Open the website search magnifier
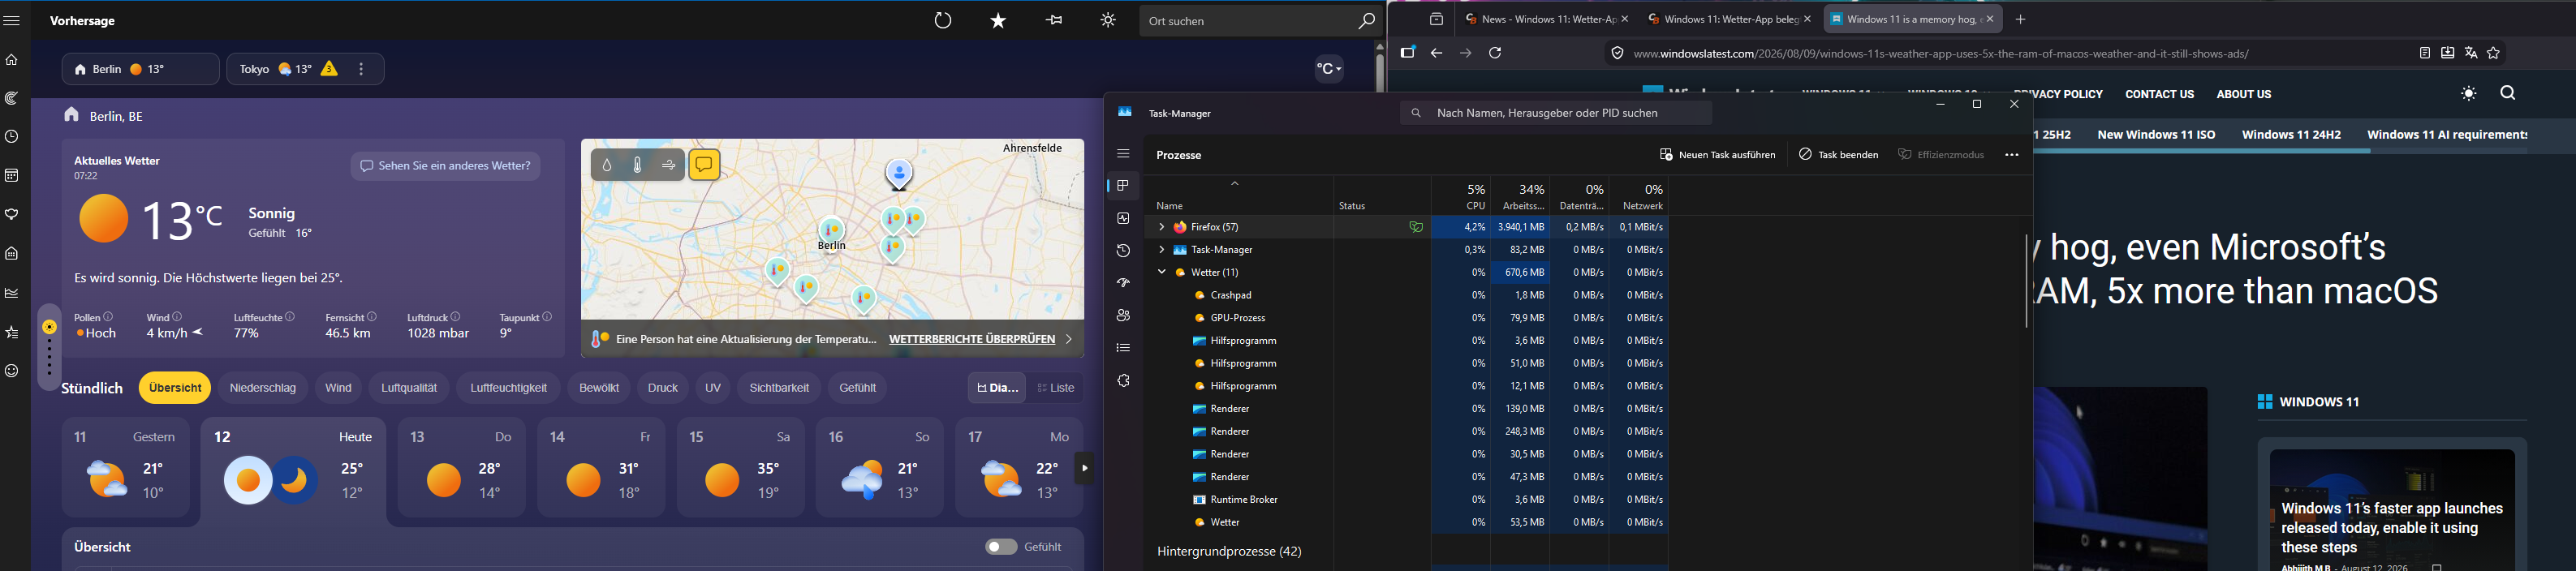2576x571 pixels. [x=2507, y=93]
